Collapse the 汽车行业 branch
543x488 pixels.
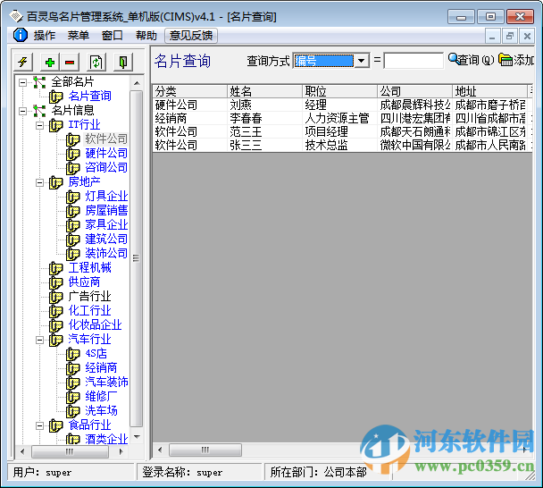coord(40,340)
